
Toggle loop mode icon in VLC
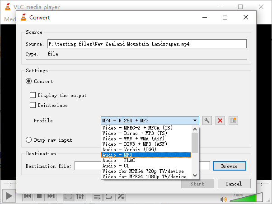click(109, 197)
